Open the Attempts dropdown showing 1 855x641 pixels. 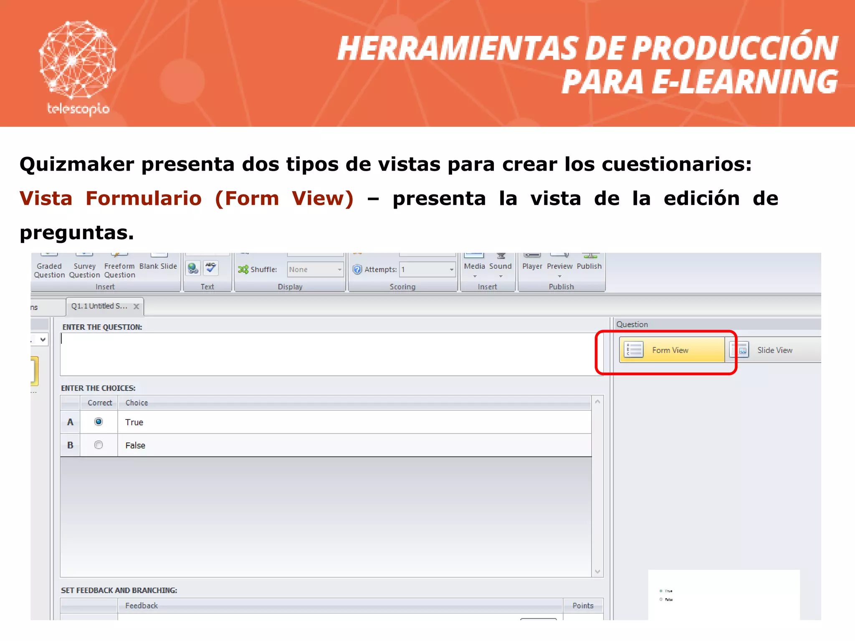[427, 270]
